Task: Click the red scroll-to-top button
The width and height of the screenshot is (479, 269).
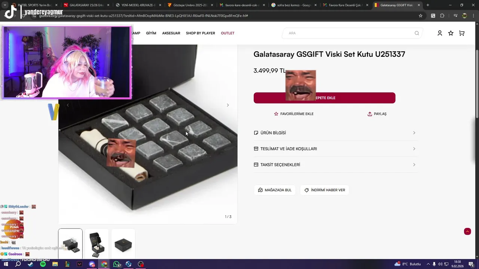Action: 467,231
